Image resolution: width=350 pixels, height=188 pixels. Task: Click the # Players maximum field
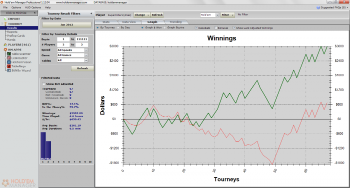[x=81, y=44]
